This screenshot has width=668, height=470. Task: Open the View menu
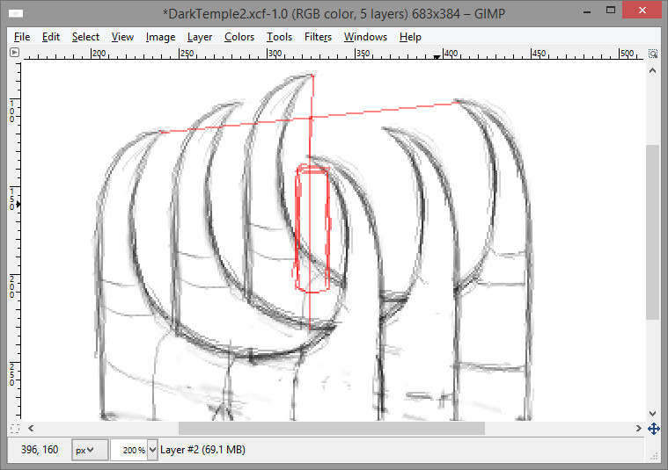click(x=122, y=37)
